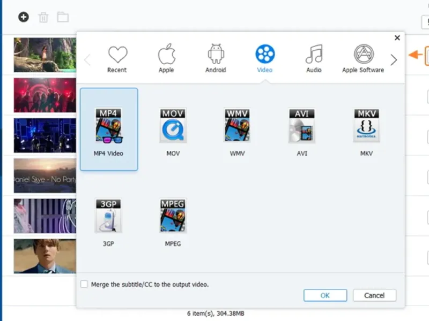Close the format dialog with X
The width and height of the screenshot is (429, 321).
coord(397,37)
